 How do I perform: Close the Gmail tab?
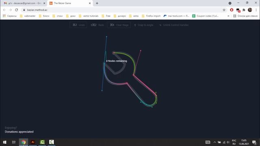pos(44,3)
